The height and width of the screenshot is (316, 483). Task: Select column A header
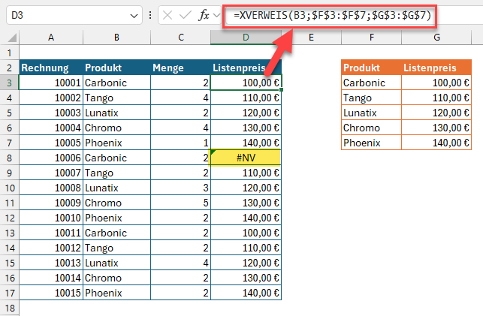pyautogui.click(x=50, y=37)
